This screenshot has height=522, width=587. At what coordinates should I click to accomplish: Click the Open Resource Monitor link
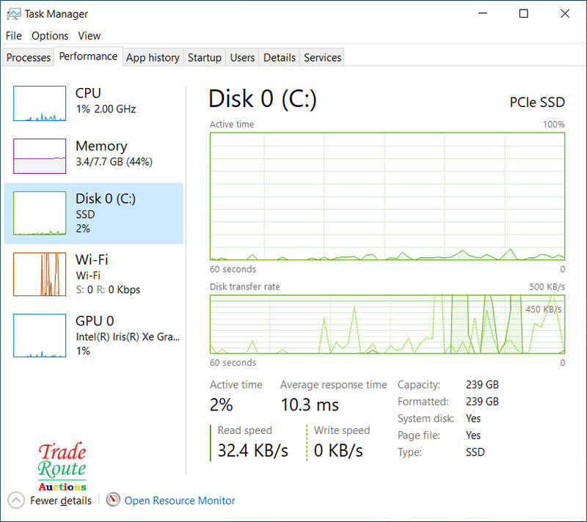tap(180, 501)
